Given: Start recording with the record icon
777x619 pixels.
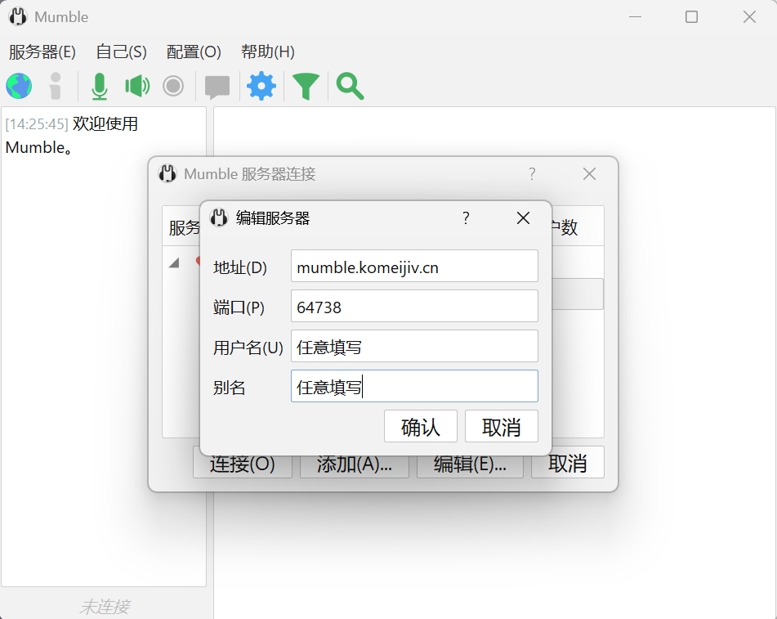Looking at the screenshot, I should 173,86.
